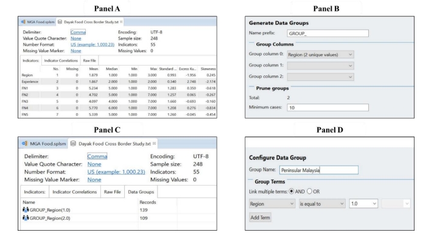Open the 'is equal to' operator dropdown
Viewport: 434px width, 238px height.
(322, 204)
